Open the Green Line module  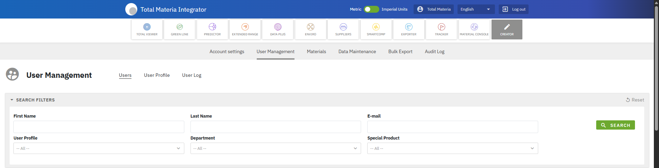point(180,29)
